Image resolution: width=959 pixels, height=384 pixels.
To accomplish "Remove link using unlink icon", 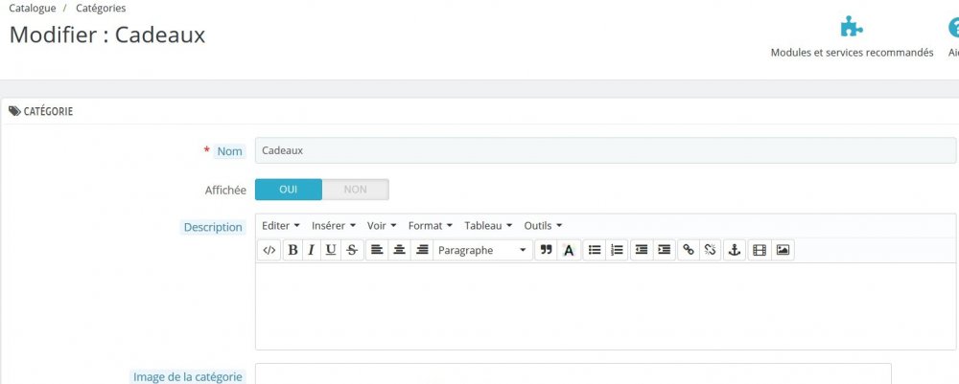I will [x=710, y=250].
